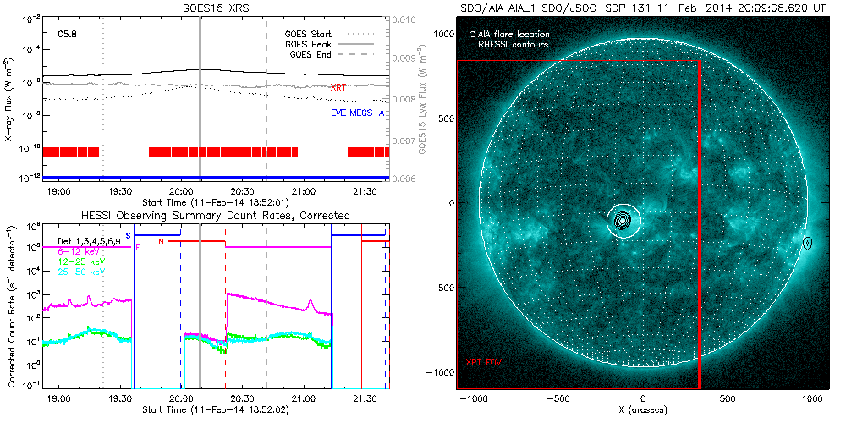Click the flare location circle on the solar disk
The height and width of the screenshot is (423, 846).
coord(624,220)
